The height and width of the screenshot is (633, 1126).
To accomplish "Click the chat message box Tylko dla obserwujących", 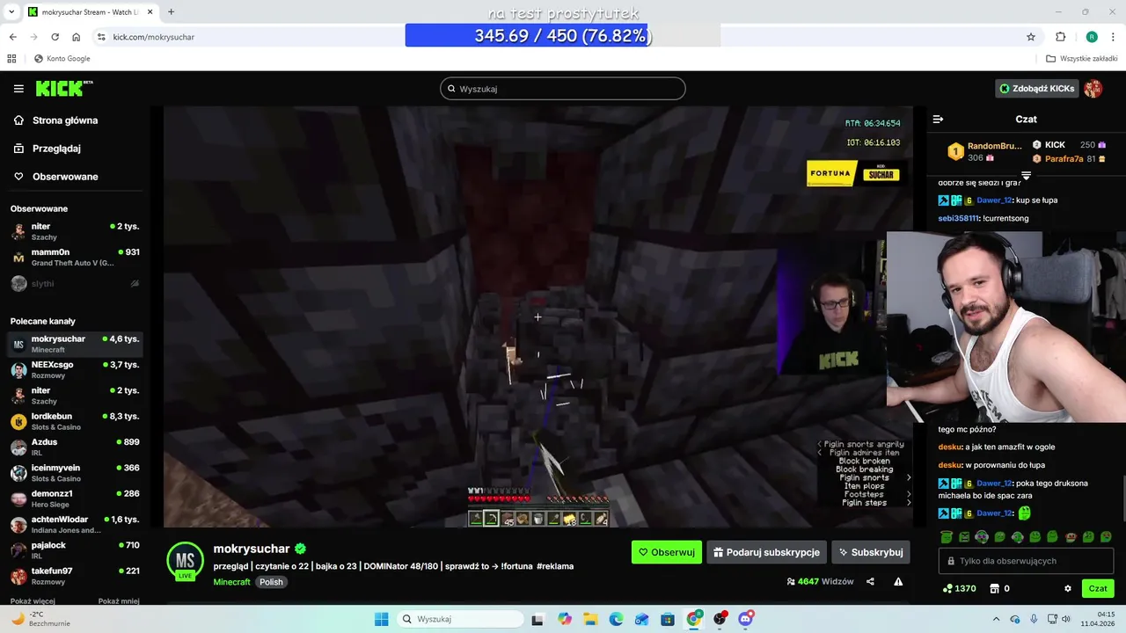I will pos(1026,561).
